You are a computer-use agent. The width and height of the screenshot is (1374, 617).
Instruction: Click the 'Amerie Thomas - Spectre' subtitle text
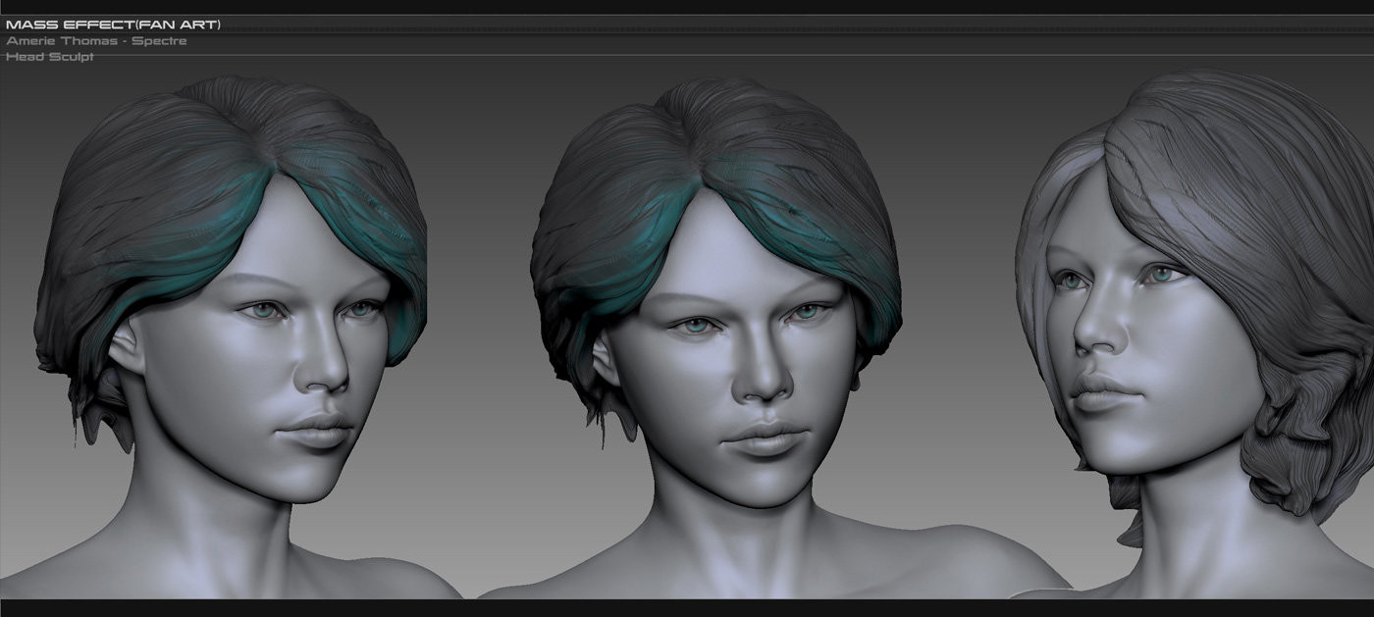96,41
